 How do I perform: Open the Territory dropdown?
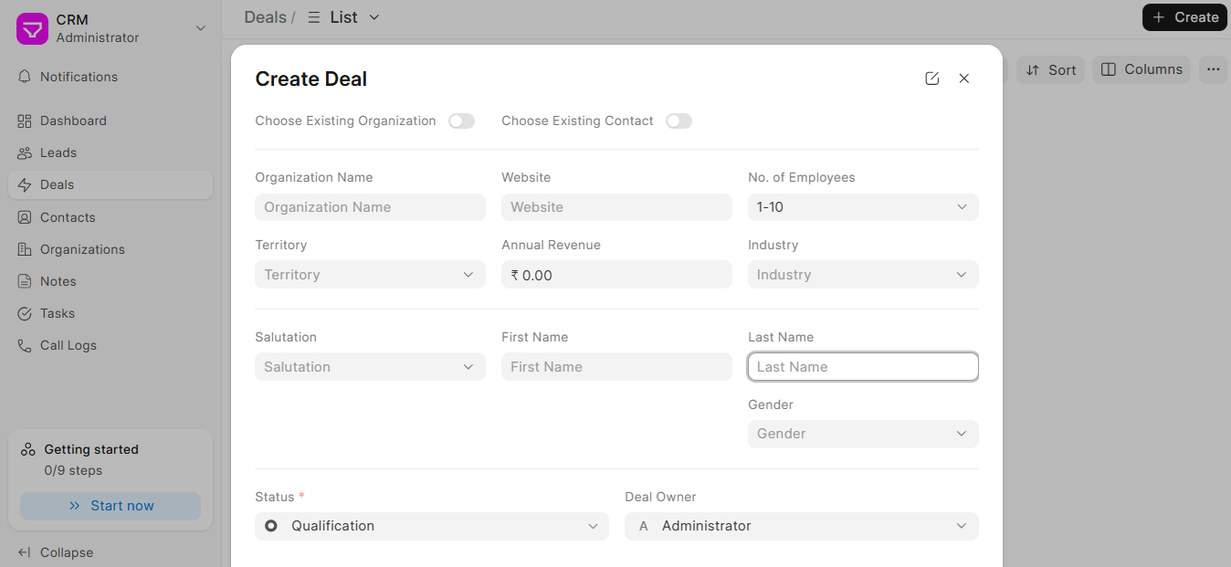point(370,275)
